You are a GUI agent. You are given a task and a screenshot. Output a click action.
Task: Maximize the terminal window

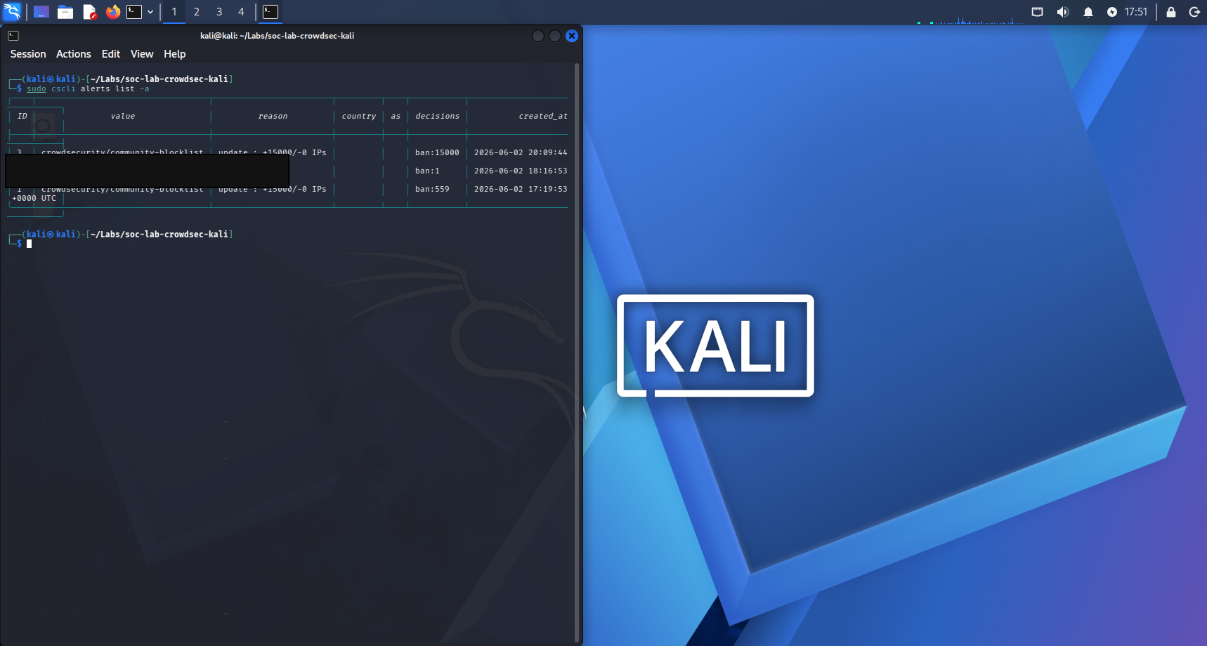(x=555, y=36)
